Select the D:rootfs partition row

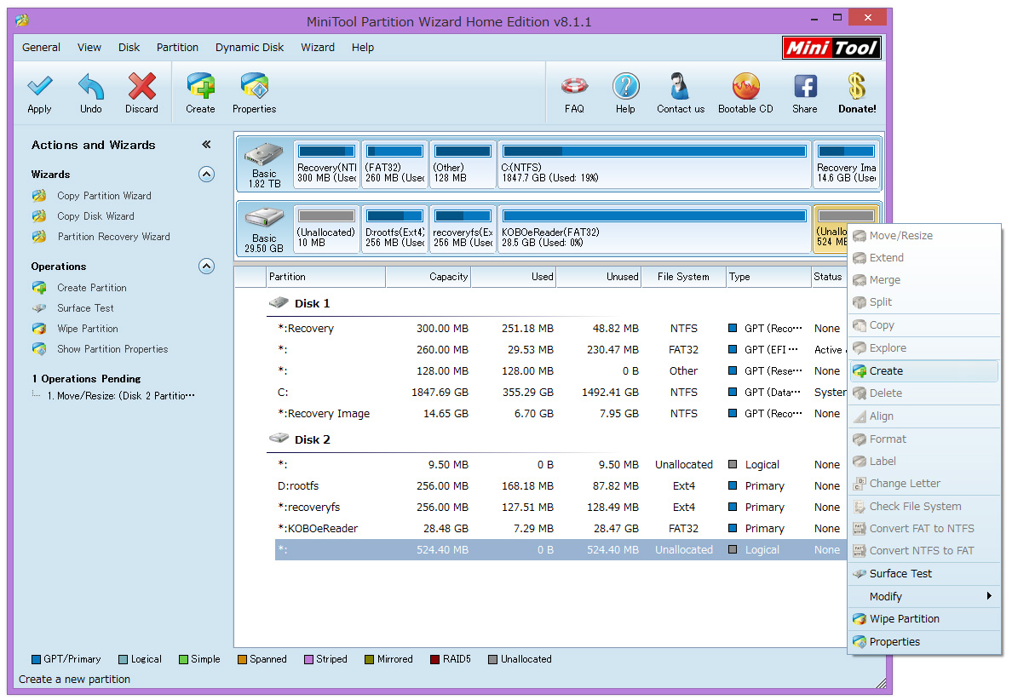pyautogui.click(x=561, y=485)
